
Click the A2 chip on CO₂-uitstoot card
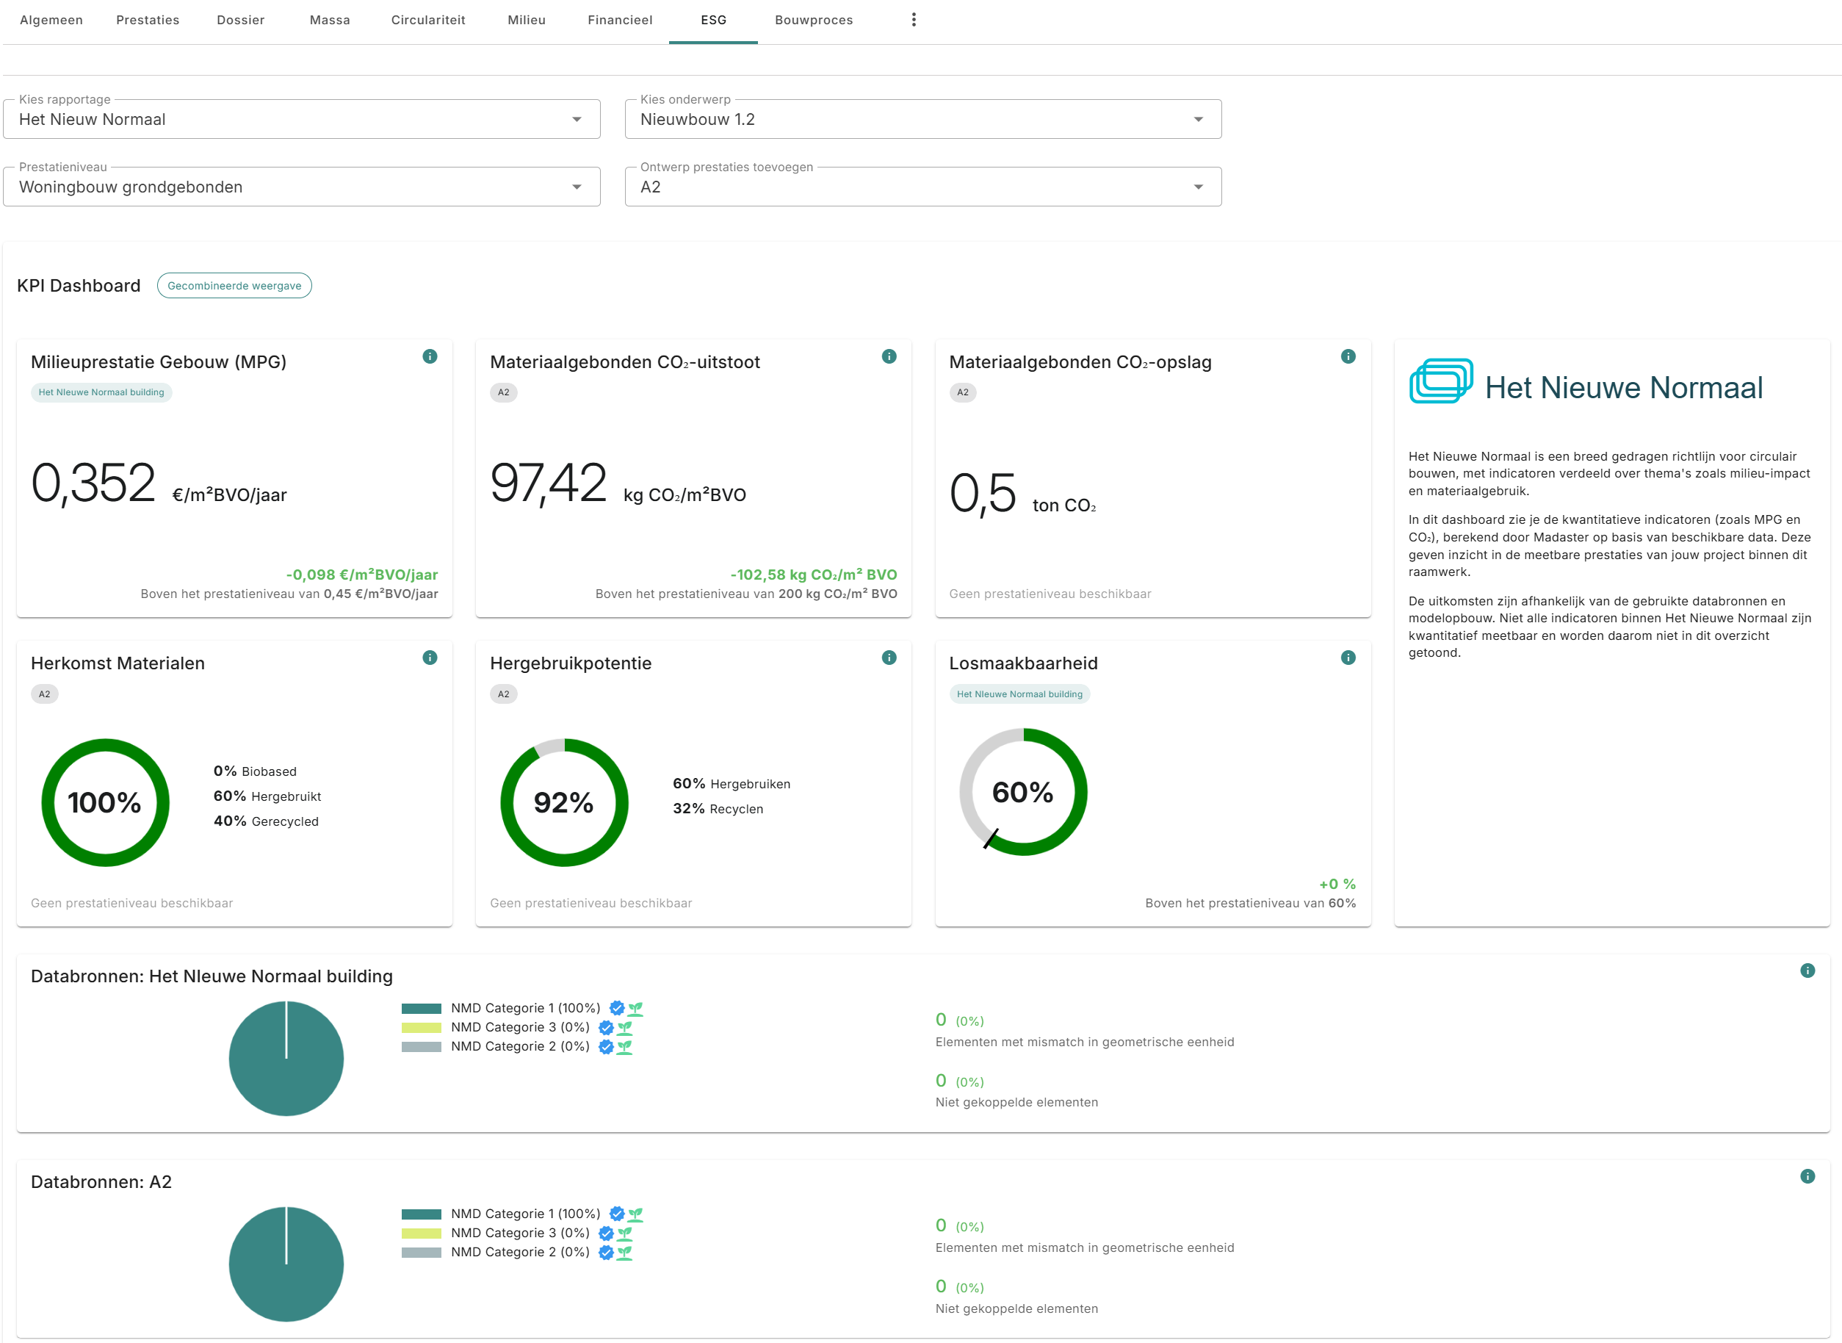504,392
